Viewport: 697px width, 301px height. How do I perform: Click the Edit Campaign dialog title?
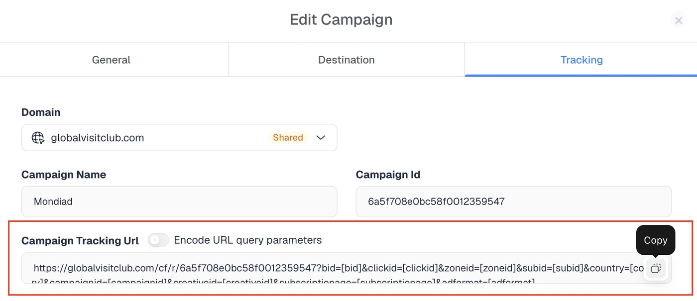(341, 20)
